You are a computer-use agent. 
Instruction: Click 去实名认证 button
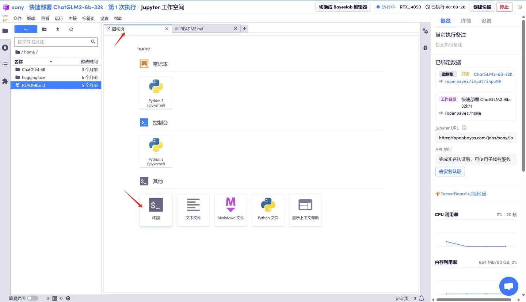pos(450,171)
